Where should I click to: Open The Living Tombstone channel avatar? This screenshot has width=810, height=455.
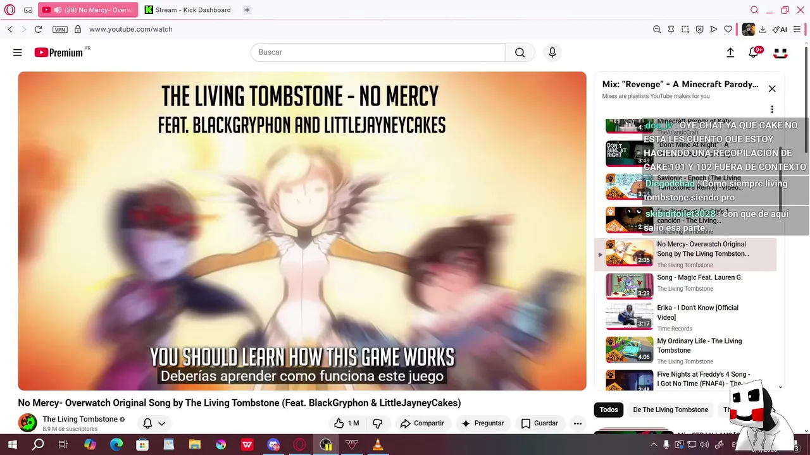pyautogui.click(x=27, y=423)
